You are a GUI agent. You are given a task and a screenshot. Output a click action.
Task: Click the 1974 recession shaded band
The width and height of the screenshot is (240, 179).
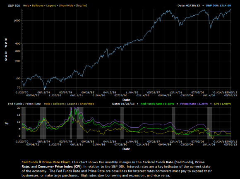tap(43, 123)
